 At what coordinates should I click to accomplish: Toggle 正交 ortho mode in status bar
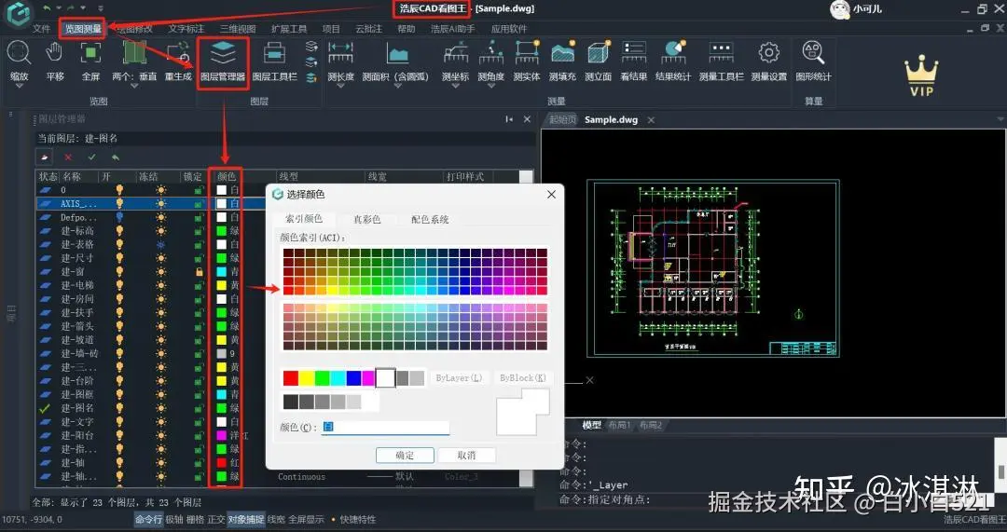[215, 519]
